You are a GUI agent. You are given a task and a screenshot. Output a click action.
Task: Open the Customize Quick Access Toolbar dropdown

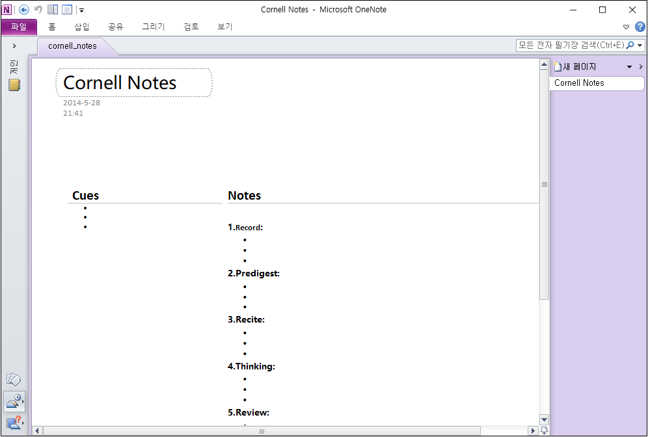[81, 10]
